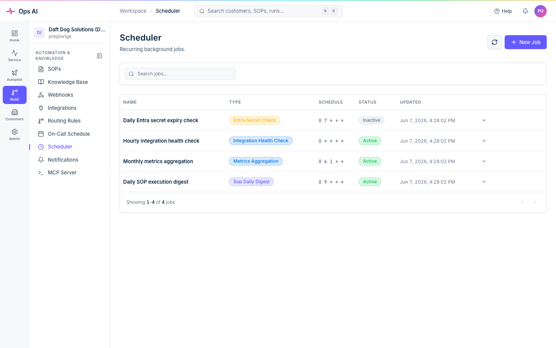Click the Scheduler breadcrumb
Image resolution: width=556 pixels, height=348 pixels.
tap(168, 11)
